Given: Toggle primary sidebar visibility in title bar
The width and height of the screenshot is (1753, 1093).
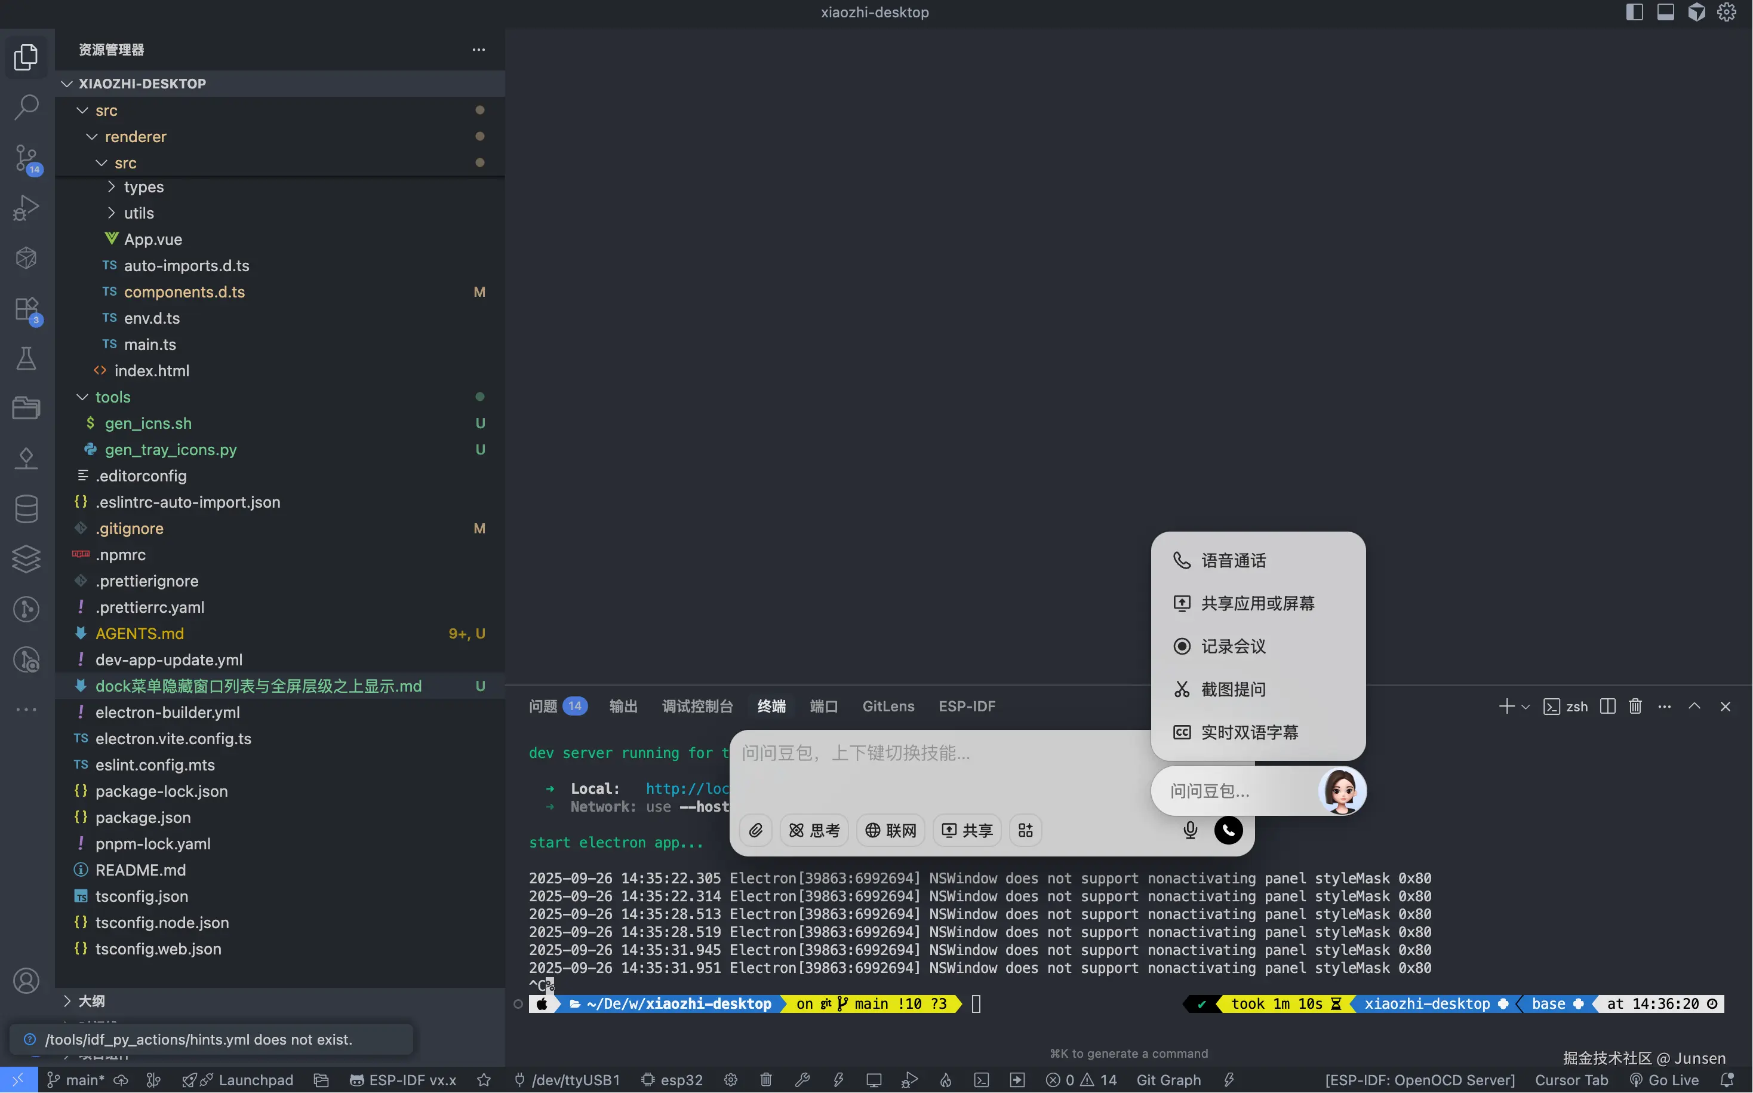Looking at the screenshot, I should tap(1634, 13).
